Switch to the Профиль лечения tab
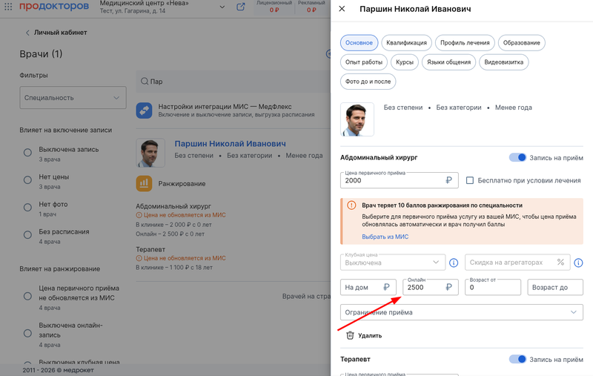 coord(465,43)
